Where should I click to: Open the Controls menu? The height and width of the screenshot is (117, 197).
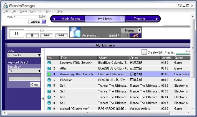click(x=36, y=11)
